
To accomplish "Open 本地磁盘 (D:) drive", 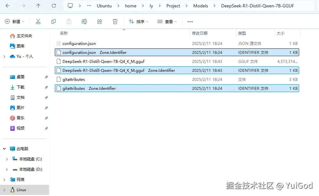I will (27, 169).
